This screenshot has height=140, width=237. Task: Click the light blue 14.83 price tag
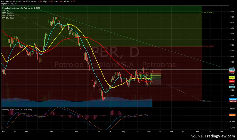tap(232, 70)
